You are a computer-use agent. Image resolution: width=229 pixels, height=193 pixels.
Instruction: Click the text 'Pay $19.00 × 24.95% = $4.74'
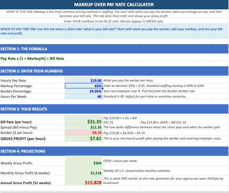pos(124,133)
